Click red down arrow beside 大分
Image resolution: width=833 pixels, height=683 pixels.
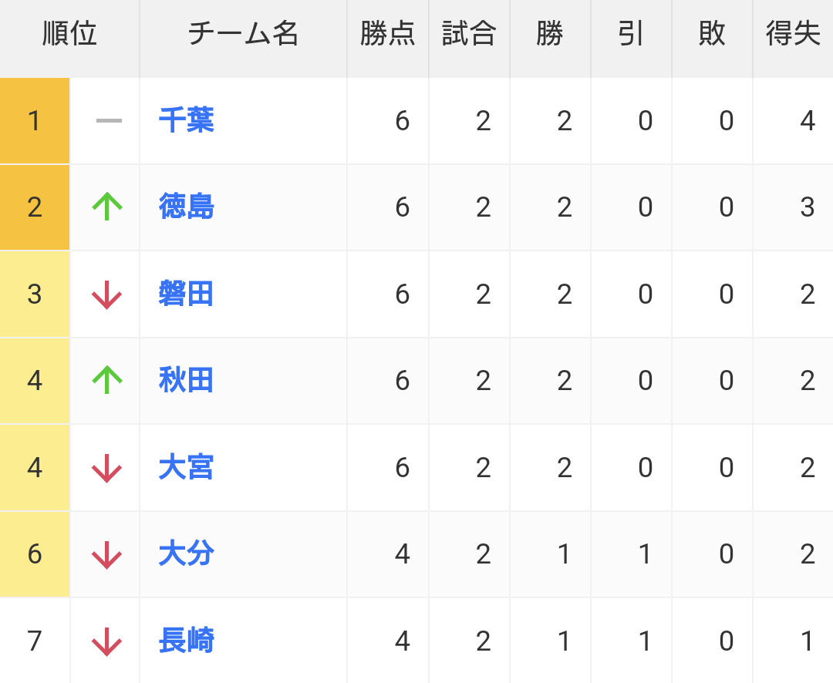pos(107,554)
